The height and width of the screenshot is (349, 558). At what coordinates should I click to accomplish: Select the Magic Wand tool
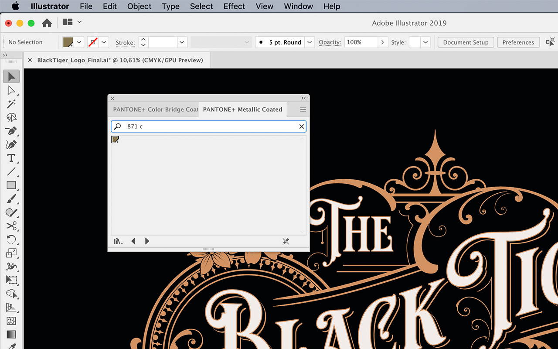point(11,104)
